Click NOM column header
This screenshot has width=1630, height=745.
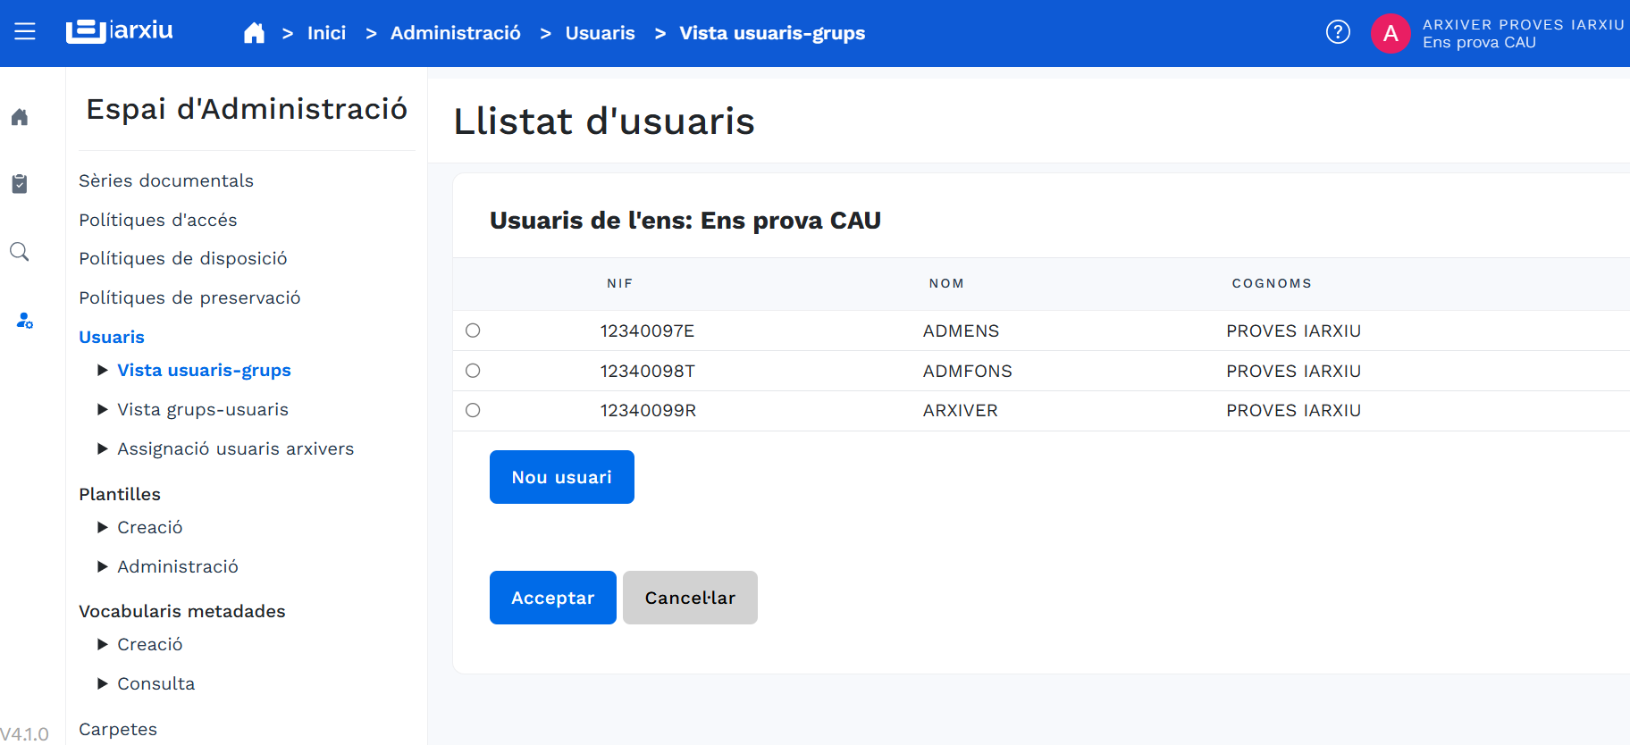click(x=946, y=283)
